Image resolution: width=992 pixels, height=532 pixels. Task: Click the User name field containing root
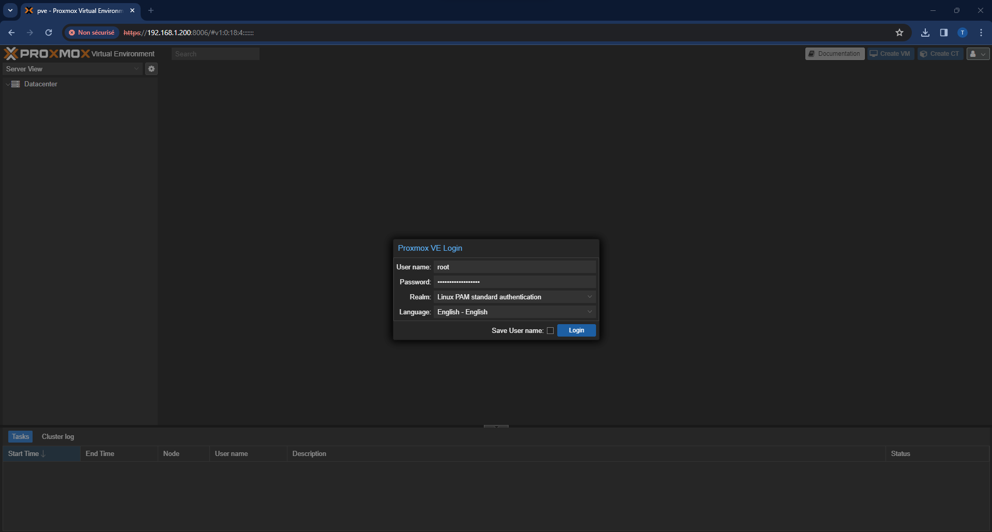515,267
